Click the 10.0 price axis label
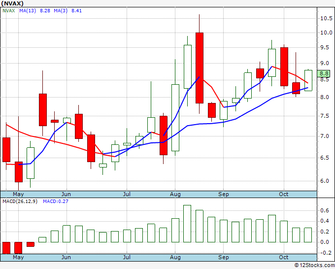Image resolution: width=335 pixels, height=269 pixels. [326, 33]
